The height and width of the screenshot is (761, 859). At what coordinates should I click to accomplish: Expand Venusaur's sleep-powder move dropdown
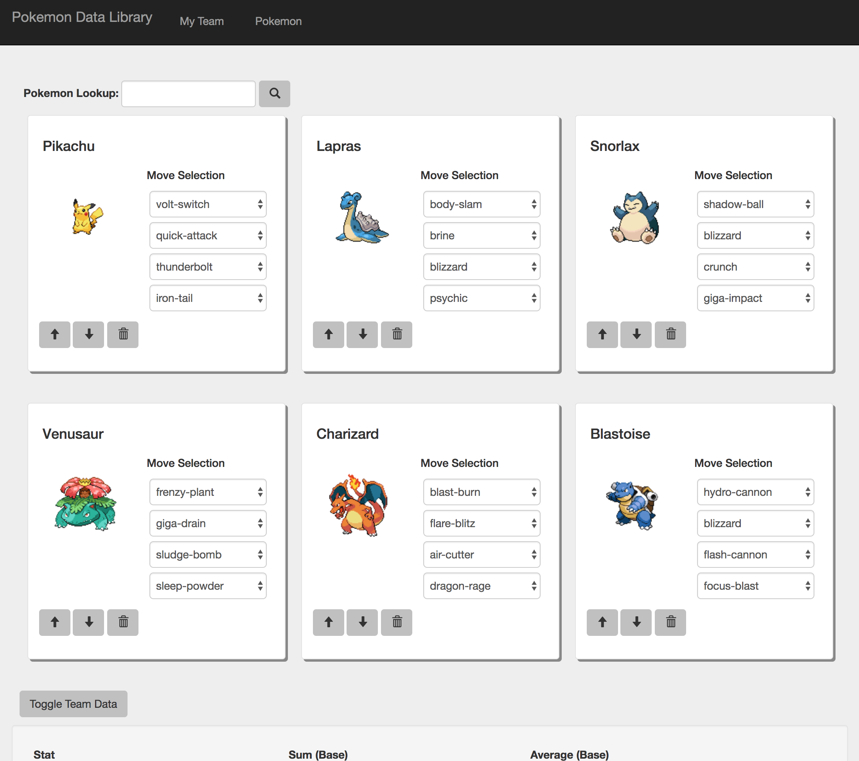tap(208, 585)
